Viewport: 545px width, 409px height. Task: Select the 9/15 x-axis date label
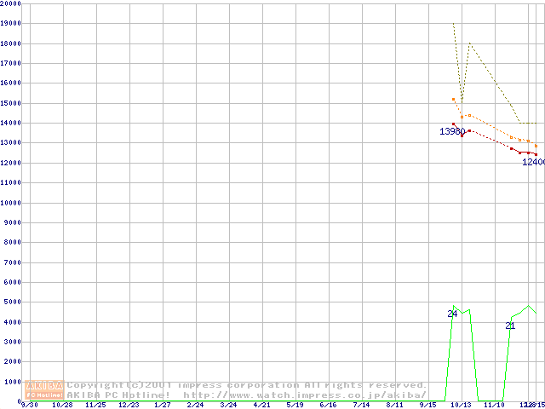point(428,405)
